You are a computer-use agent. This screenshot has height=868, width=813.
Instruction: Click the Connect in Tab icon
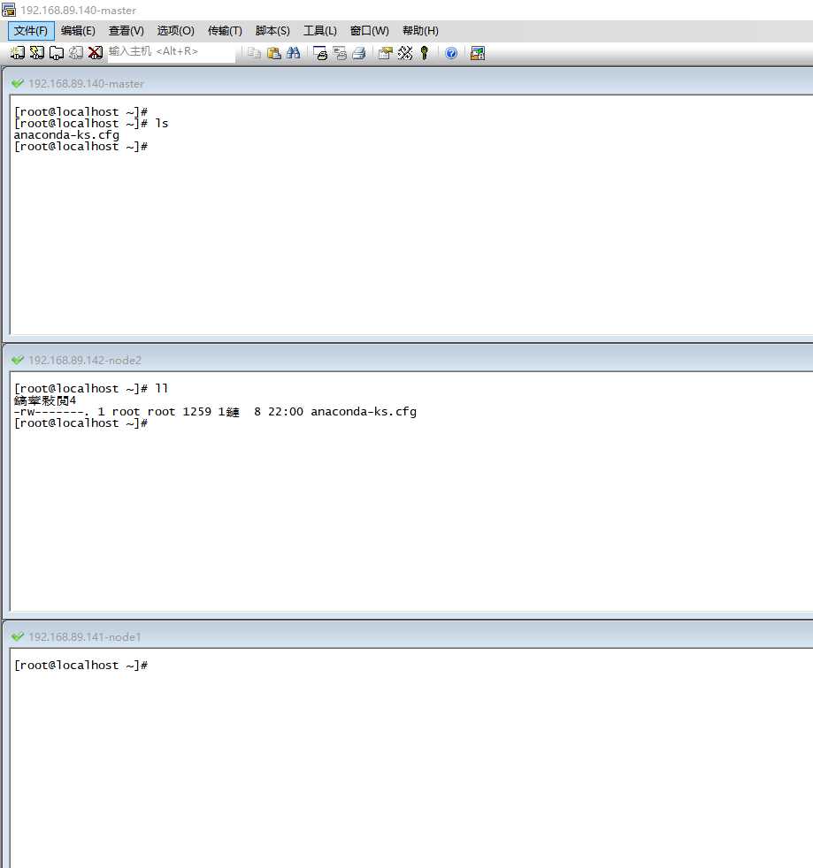tap(56, 52)
